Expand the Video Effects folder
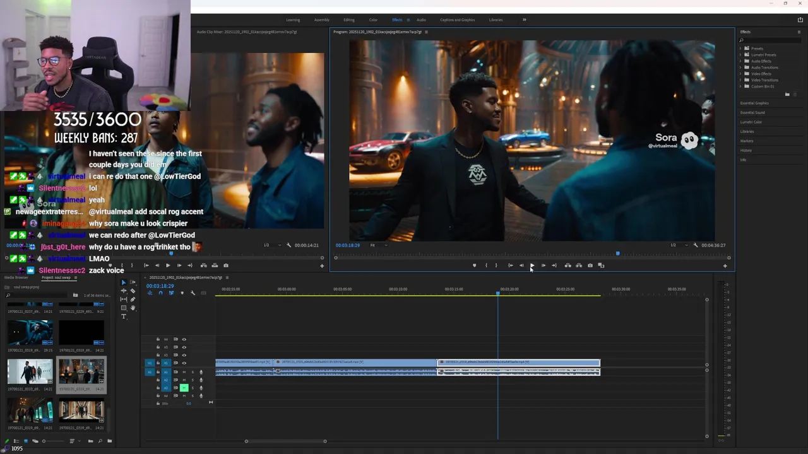808x454 pixels. [740, 74]
